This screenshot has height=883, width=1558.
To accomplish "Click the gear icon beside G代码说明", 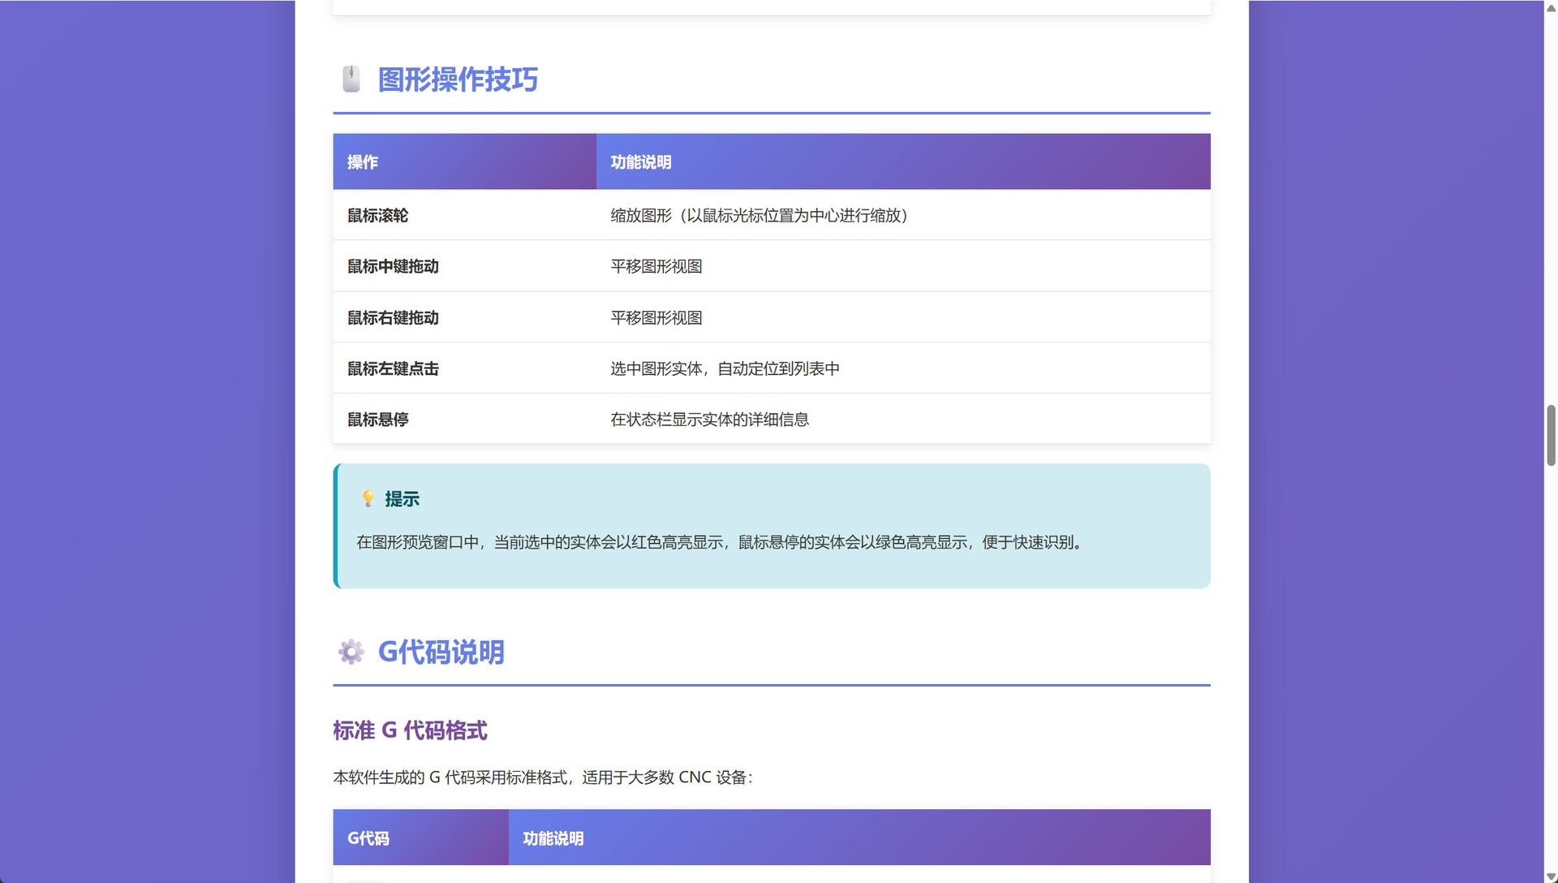I will tap(351, 652).
